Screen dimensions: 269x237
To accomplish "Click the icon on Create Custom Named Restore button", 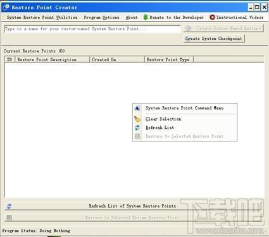I will tap(189, 28).
